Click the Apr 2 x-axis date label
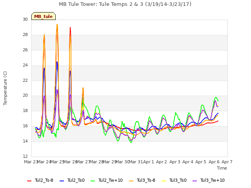 tap(162, 162)
